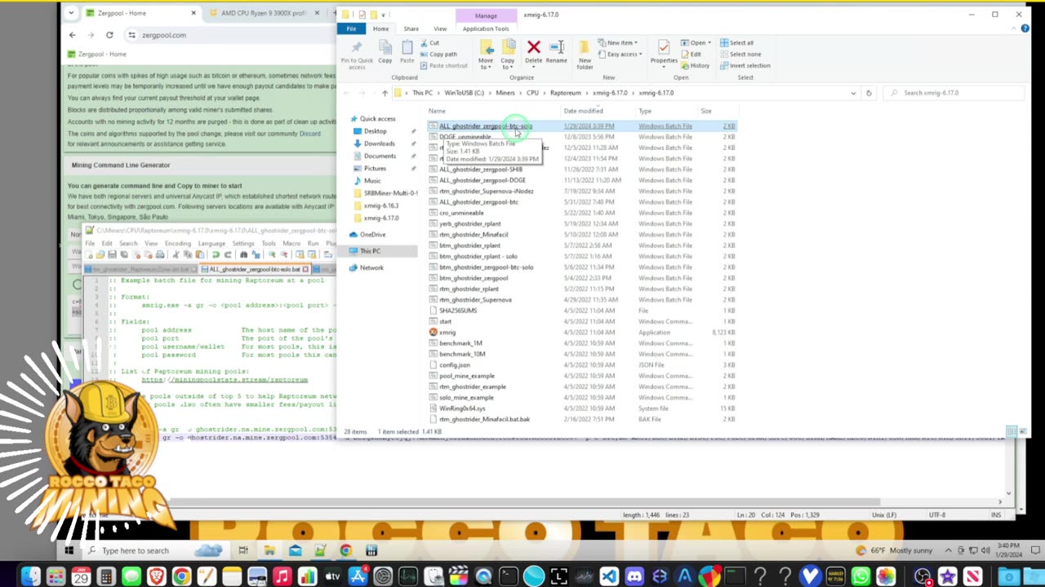
Task: Click the Paste icon in ribbon
Action: pos(407,52)
